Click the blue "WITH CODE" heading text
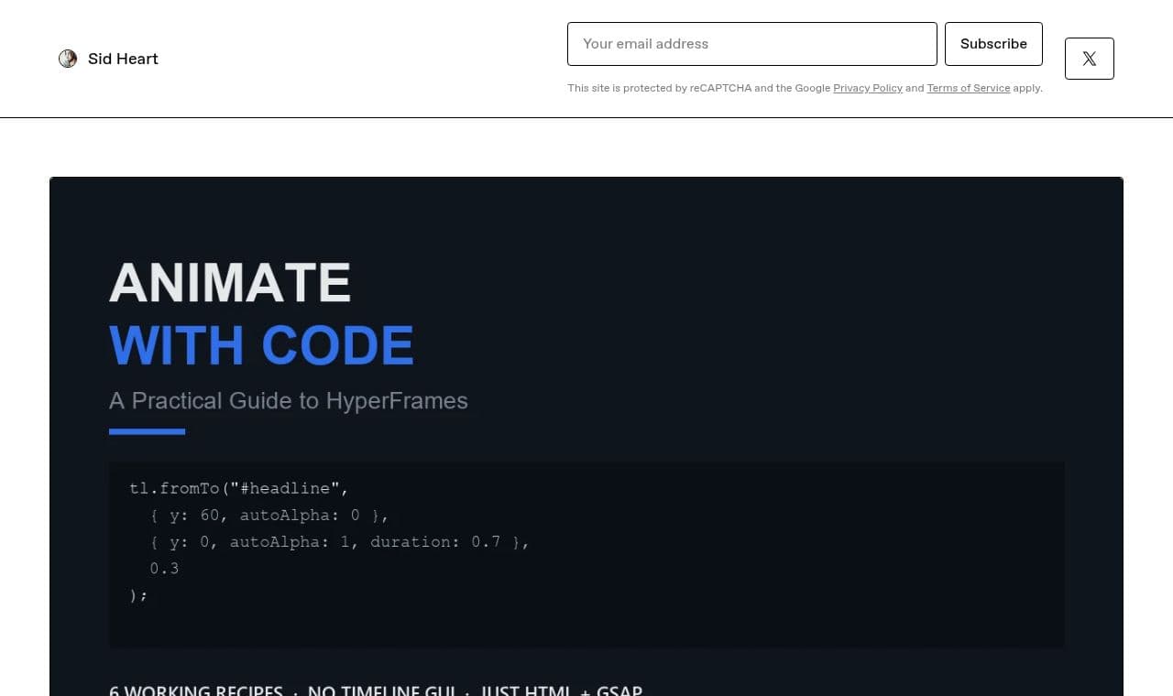 (261, 346)
